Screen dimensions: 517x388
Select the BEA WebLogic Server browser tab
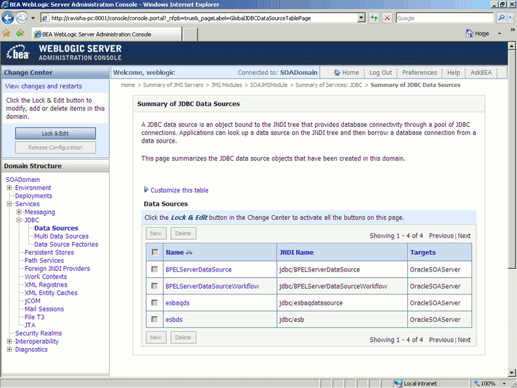click(106, 34)
